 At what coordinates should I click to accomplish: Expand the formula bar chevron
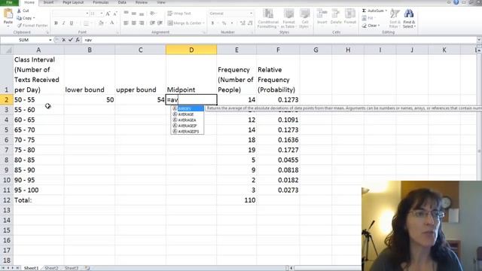click(x=479, y=40)
